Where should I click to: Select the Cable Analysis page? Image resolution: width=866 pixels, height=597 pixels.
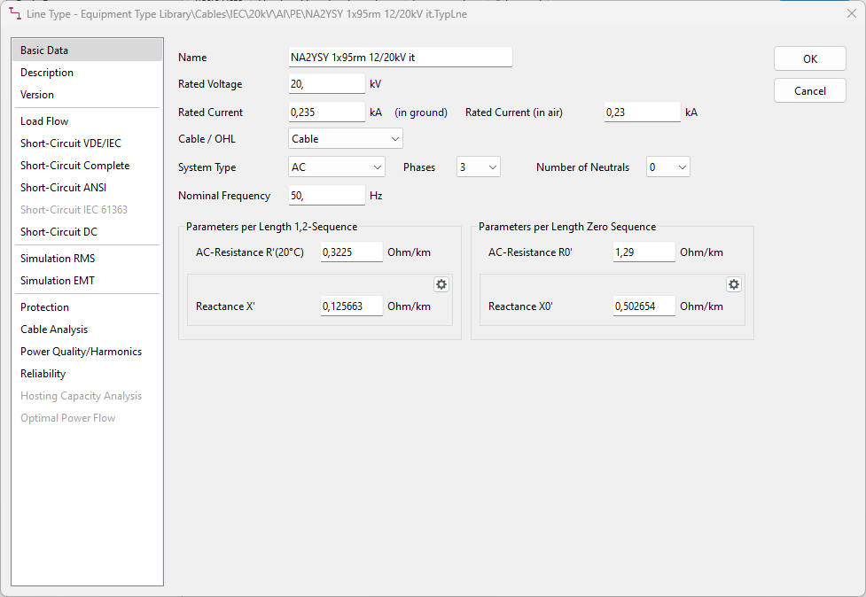pyautogui.click(x=56, y=329)
